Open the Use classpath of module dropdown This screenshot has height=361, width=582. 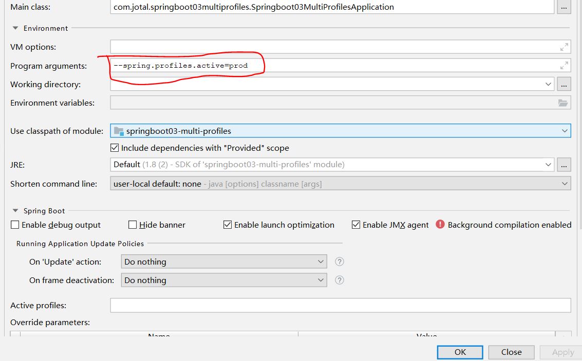[565, 131]
